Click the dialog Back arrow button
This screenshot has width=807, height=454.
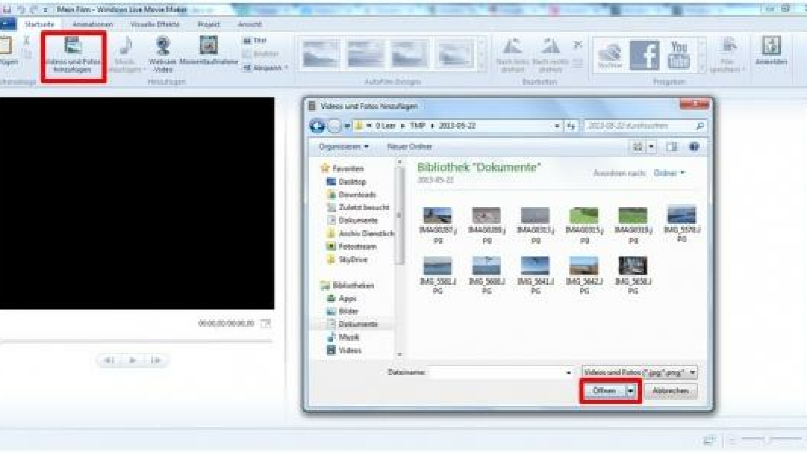pos(317,126)
